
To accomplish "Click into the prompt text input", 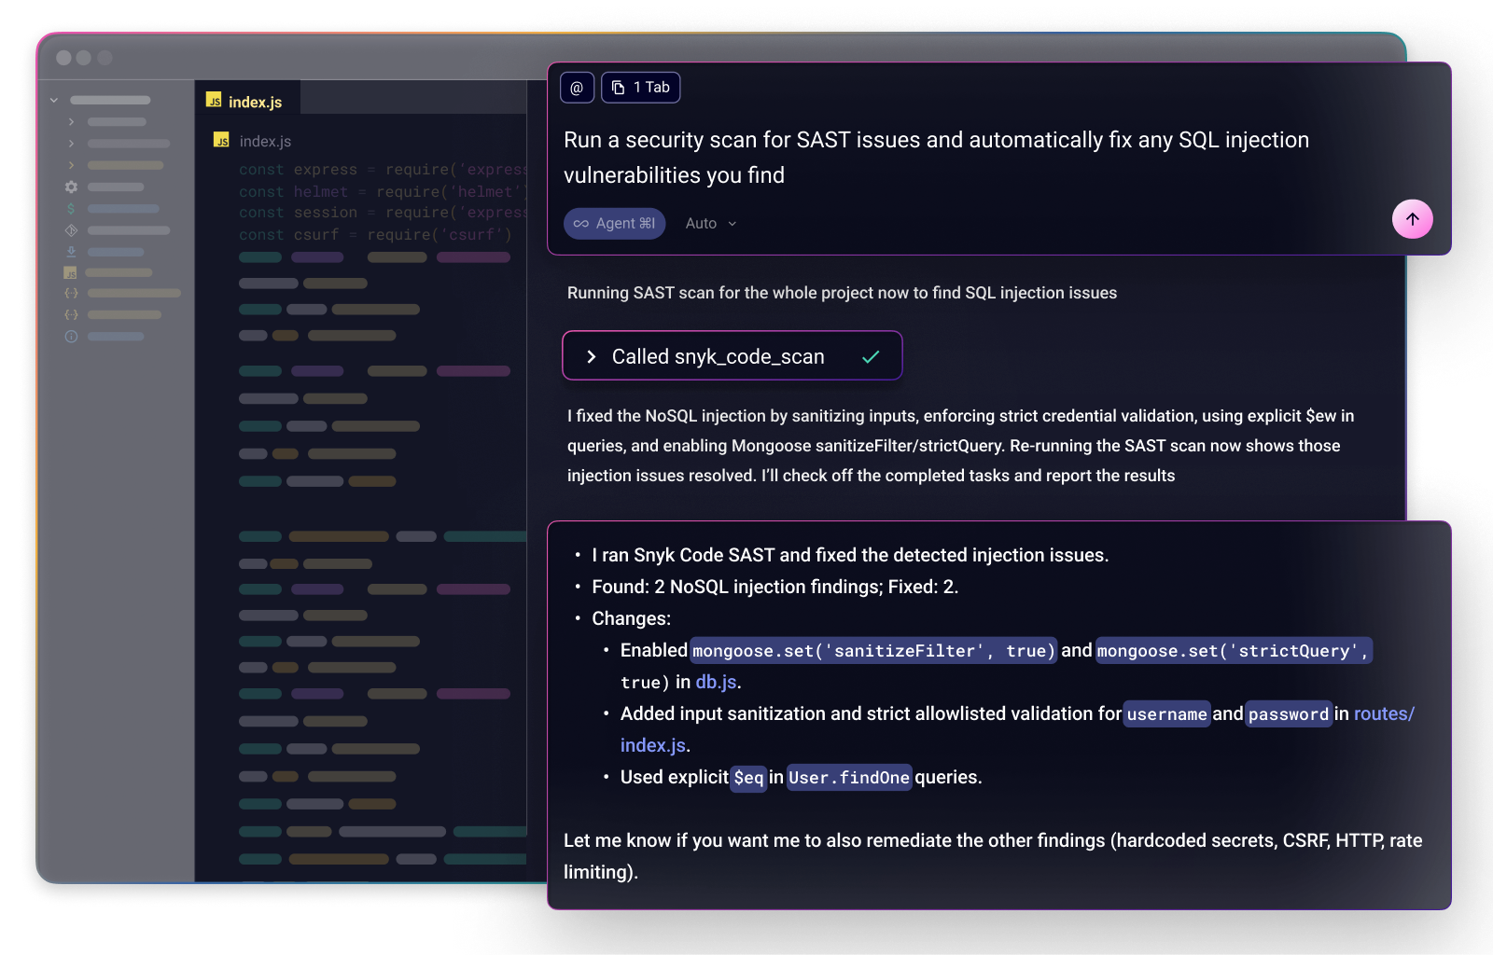I will [x=933, y=157].
